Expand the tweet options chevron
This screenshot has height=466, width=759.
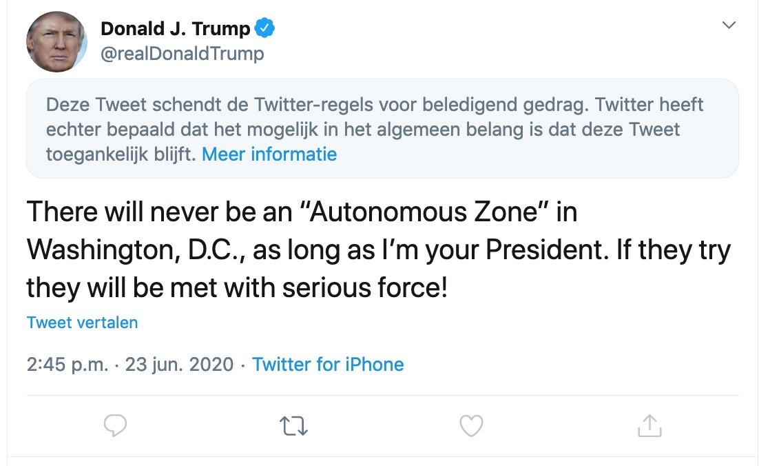728,26
